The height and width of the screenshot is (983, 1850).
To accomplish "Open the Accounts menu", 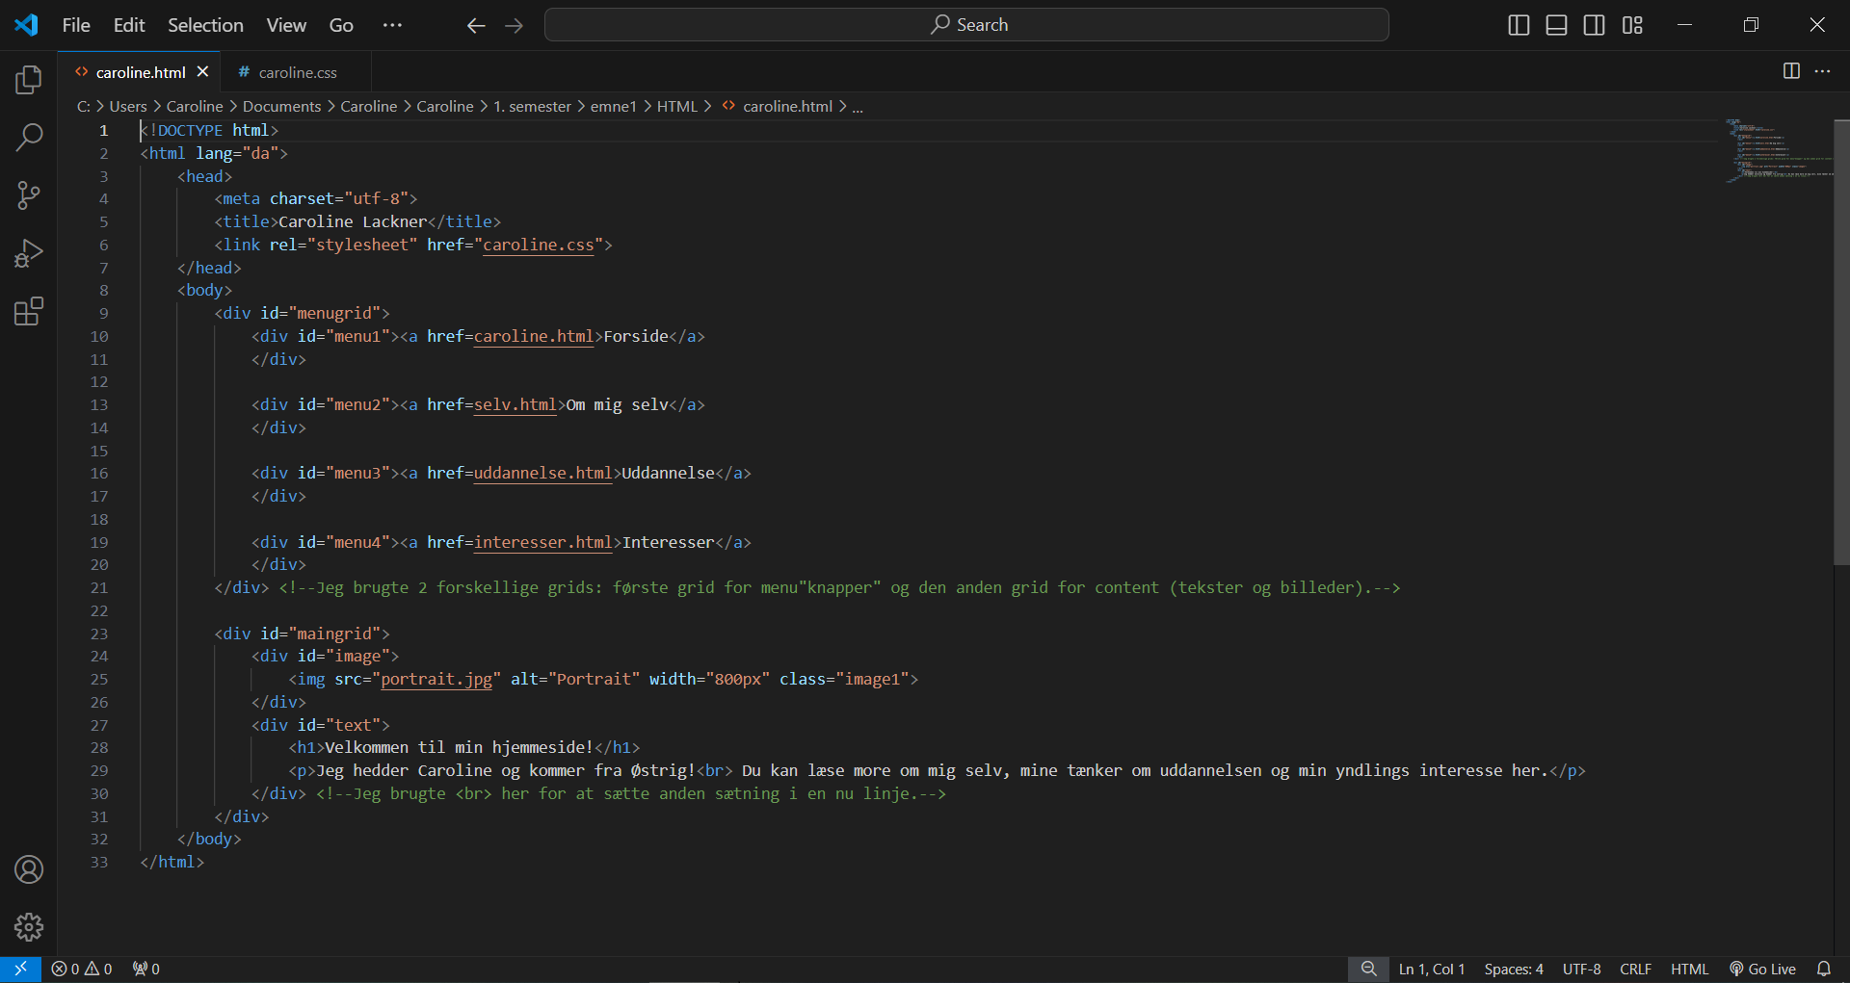I will [x=29, y=869].
